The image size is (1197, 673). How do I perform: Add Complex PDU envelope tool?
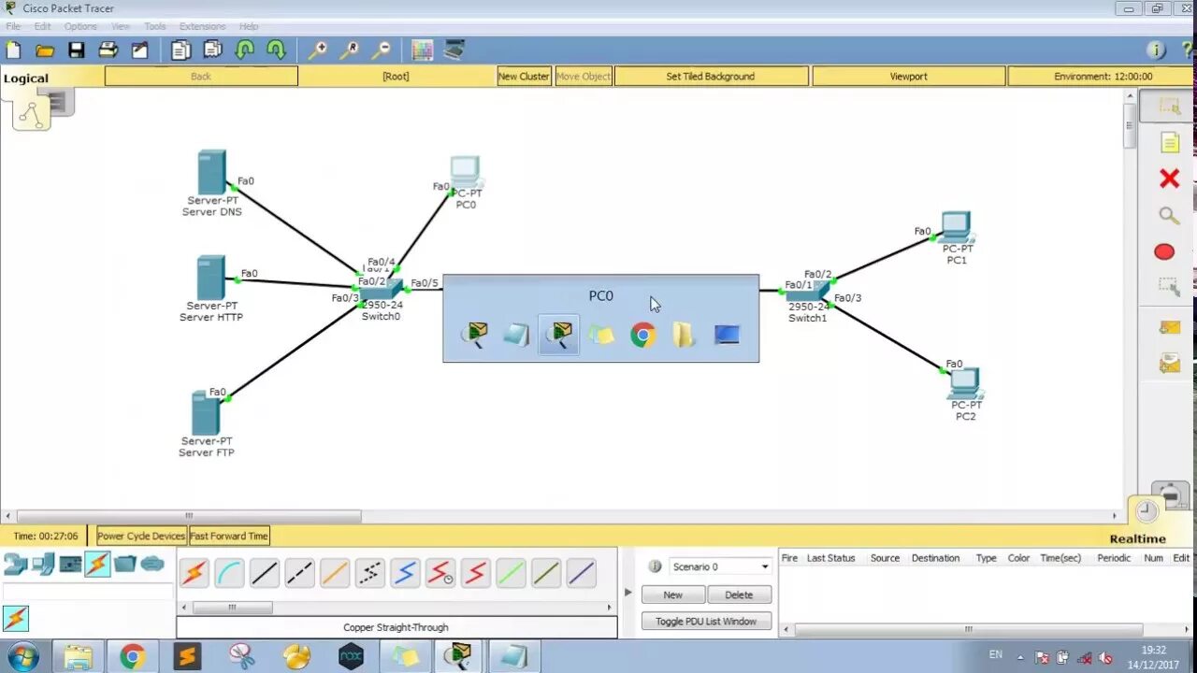point(1169,363)
